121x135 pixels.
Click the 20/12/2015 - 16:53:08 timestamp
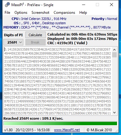(x=33, y=130)
